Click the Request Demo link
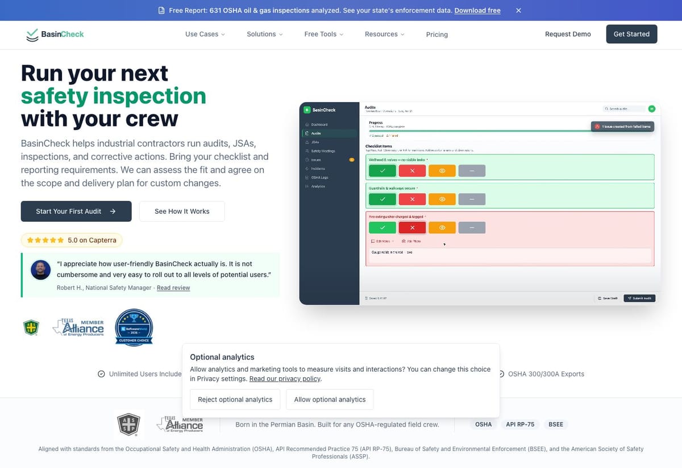 [x=568, y=34]
